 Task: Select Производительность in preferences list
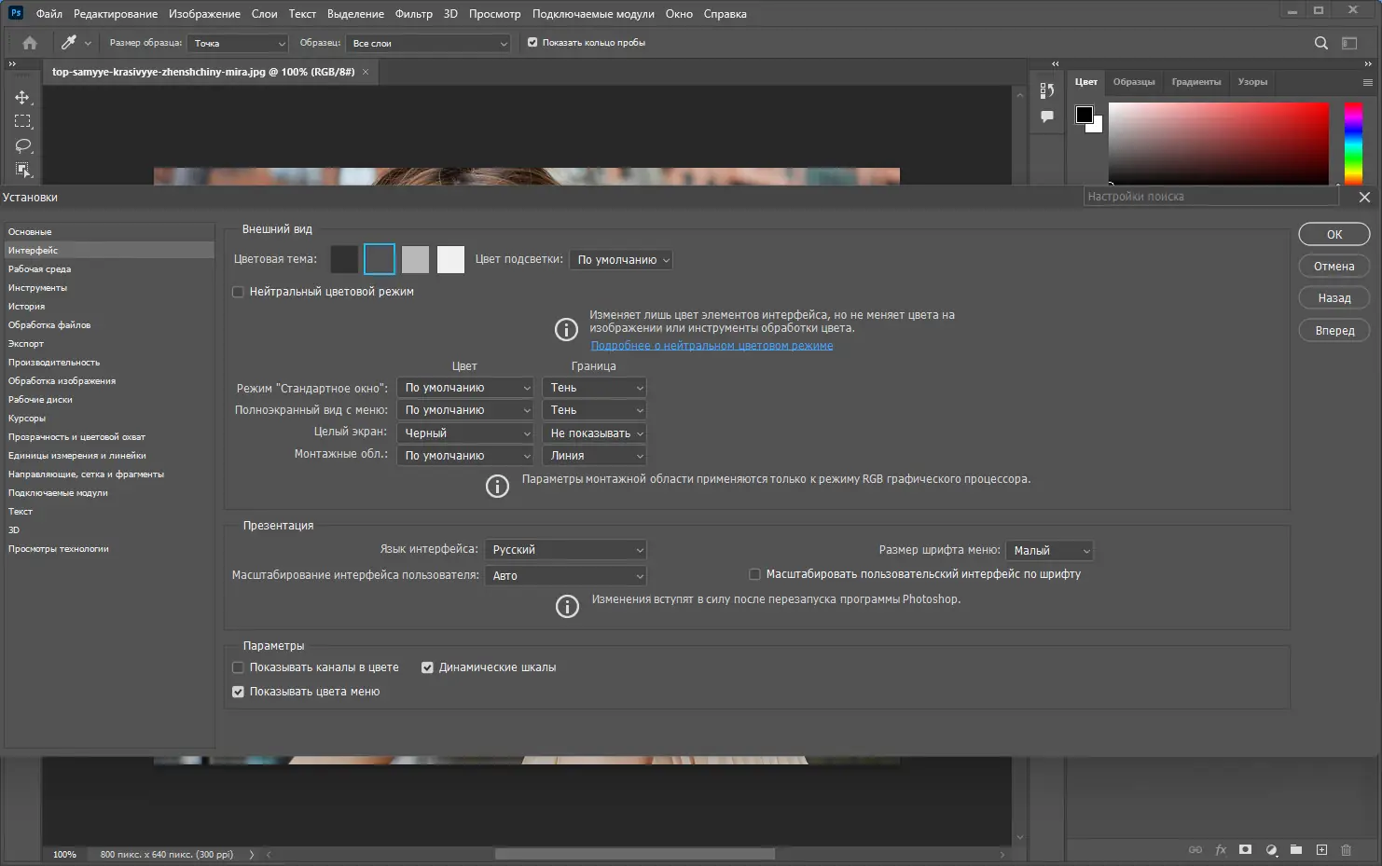click(x=110, y=363)
